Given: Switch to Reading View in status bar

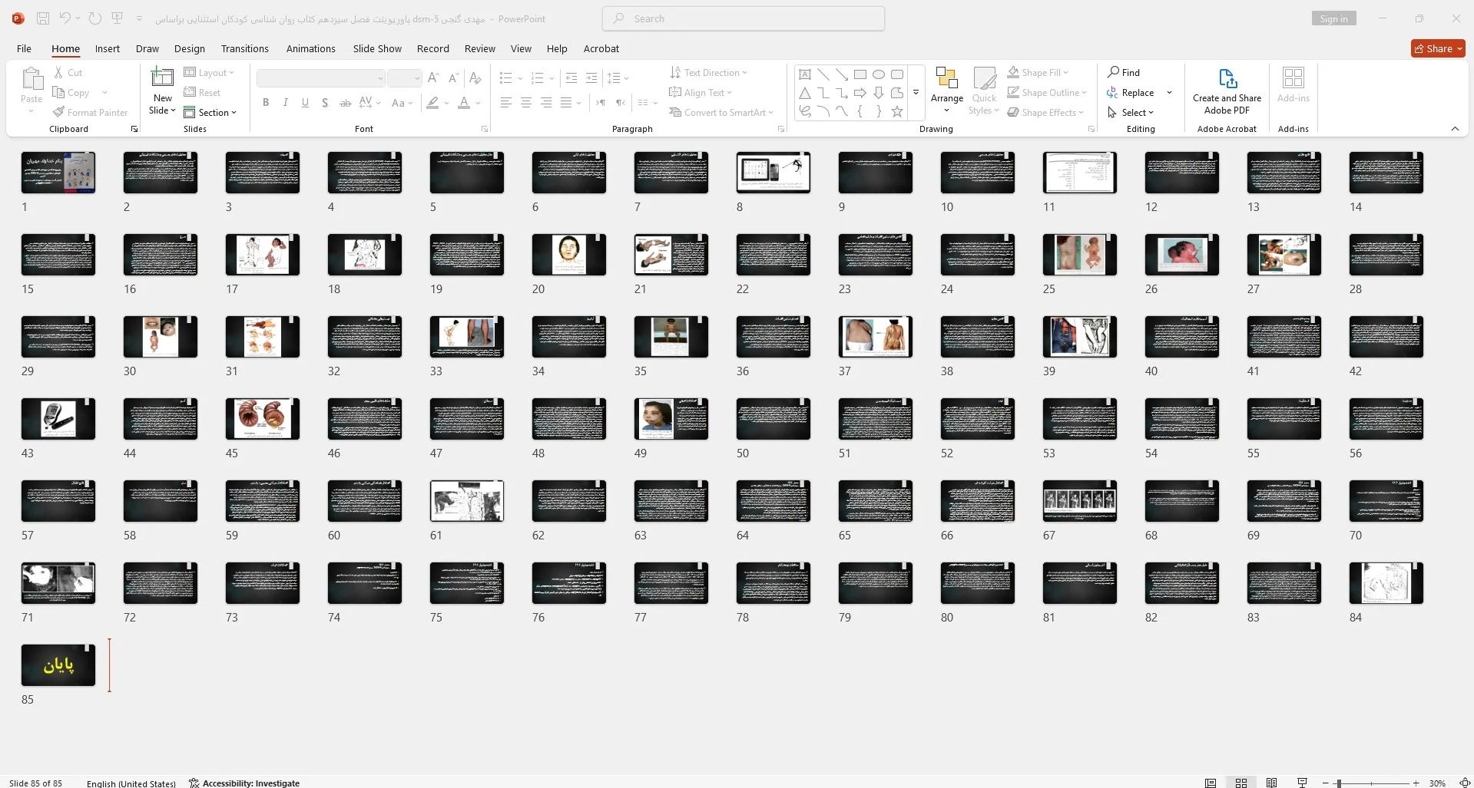Looking at the screenshot, I should (x=1272, y=783).
